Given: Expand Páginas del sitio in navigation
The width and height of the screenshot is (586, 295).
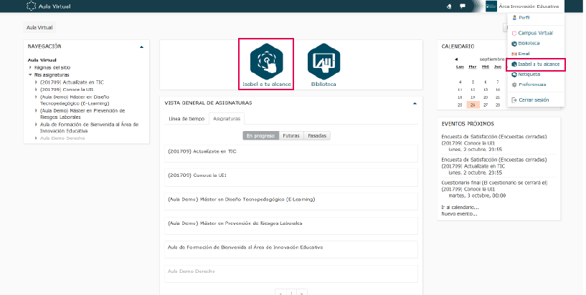Looking at the screenshot, I should [30, 67].
